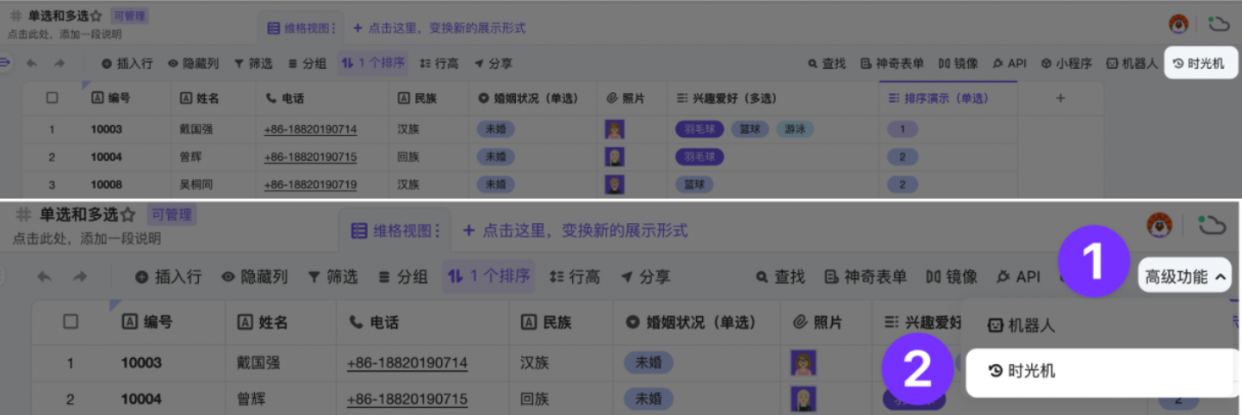Open 查找 search in the bottom screenshot

coord(779,276)
